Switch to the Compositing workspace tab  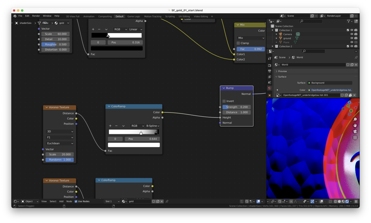tap(105, 17)
